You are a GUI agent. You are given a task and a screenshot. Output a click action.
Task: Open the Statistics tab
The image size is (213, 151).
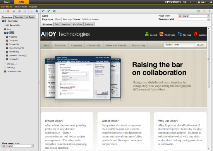(89, 24)
